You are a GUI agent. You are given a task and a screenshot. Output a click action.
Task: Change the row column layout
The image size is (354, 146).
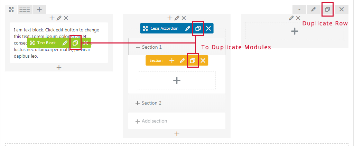click(x=25, y=9)
